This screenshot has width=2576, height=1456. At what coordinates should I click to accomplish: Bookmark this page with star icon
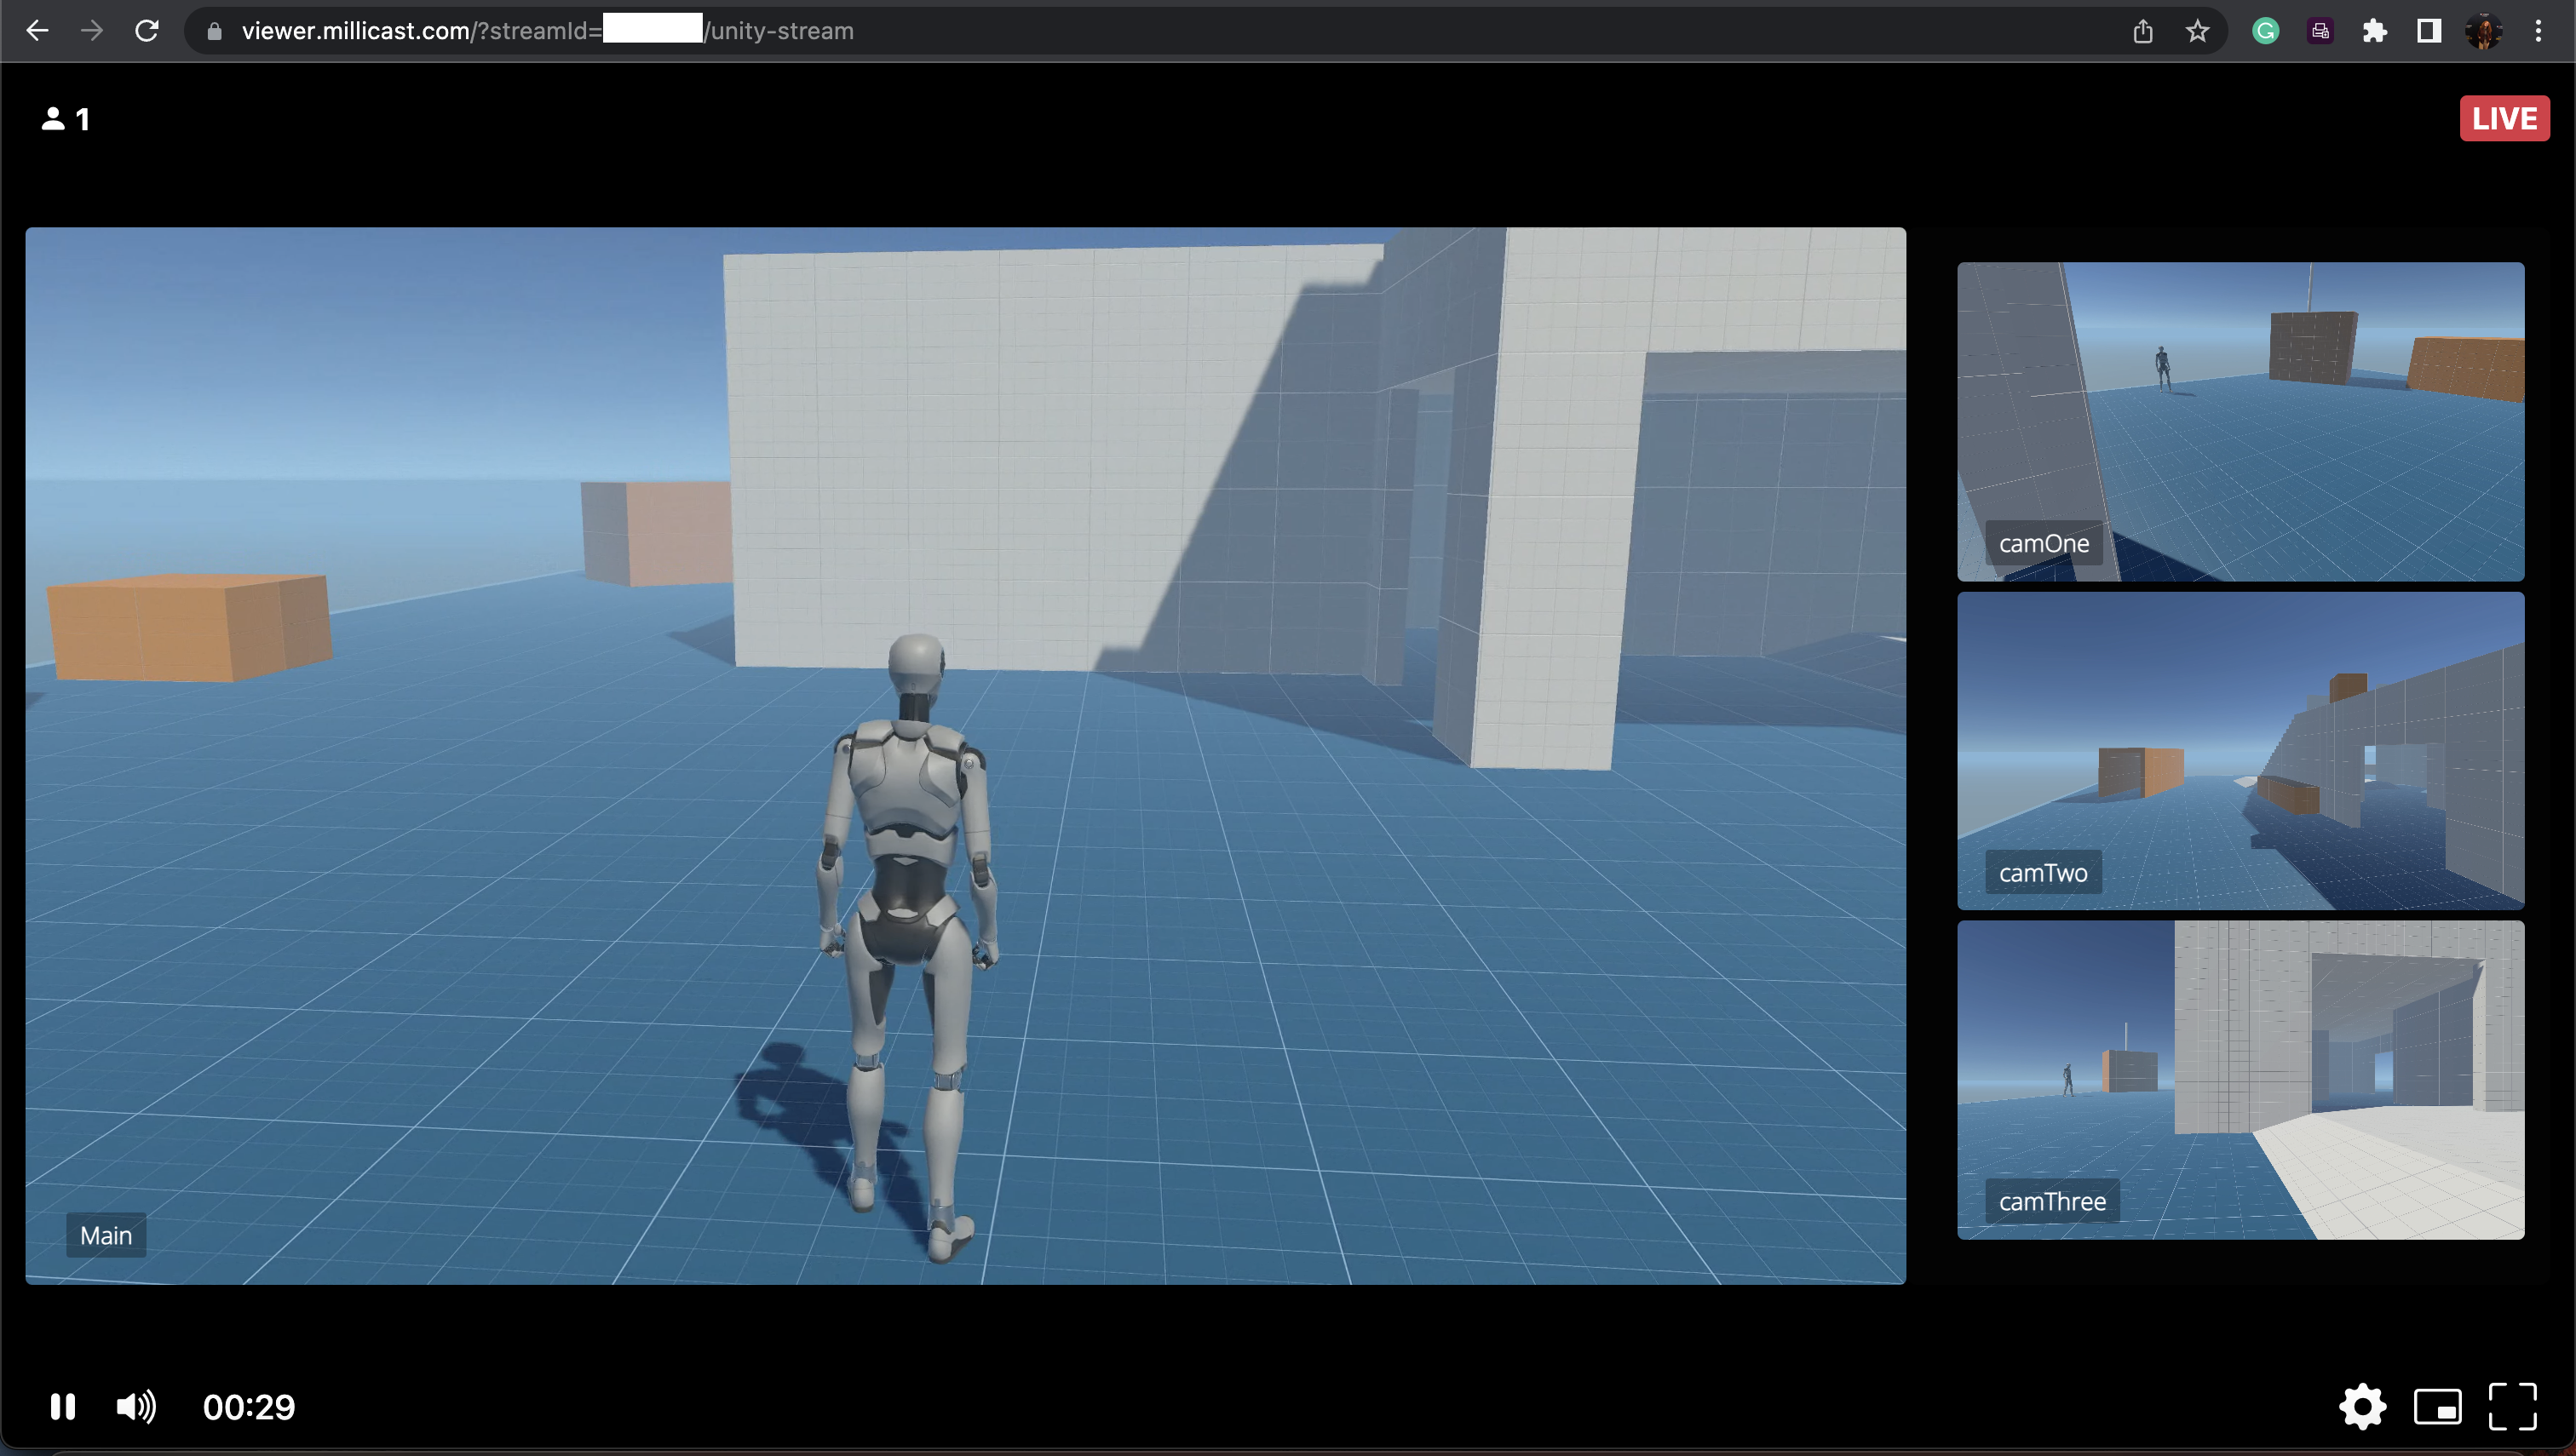[2197, 31]
